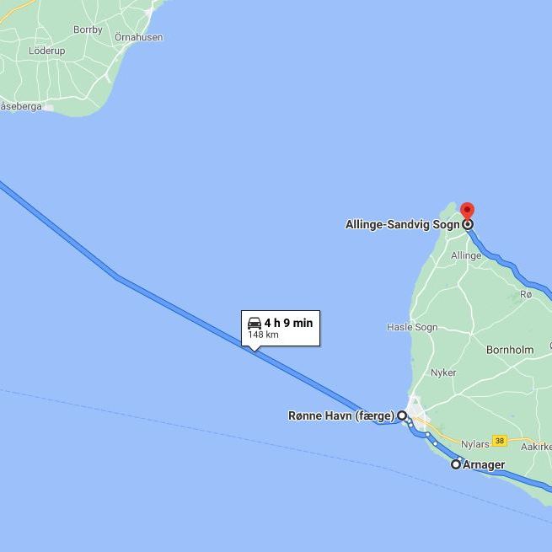Click the Bornholm island label
552x552 pixels.
pos(510,350)
